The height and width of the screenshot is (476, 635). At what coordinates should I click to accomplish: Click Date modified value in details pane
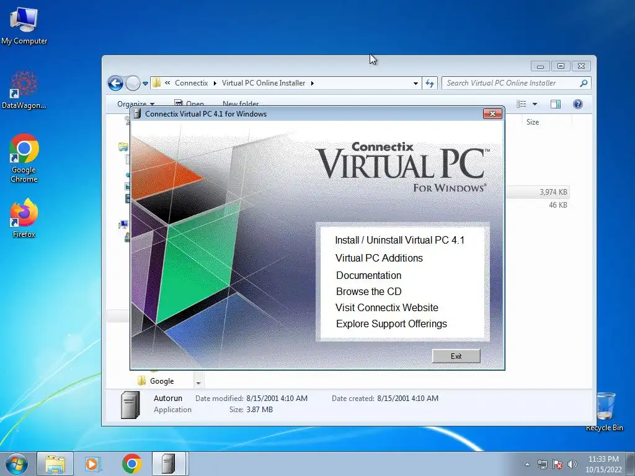coord(277,399)
